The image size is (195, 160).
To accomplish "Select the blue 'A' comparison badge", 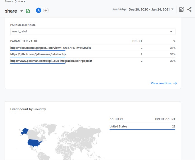I will [38, 10].
